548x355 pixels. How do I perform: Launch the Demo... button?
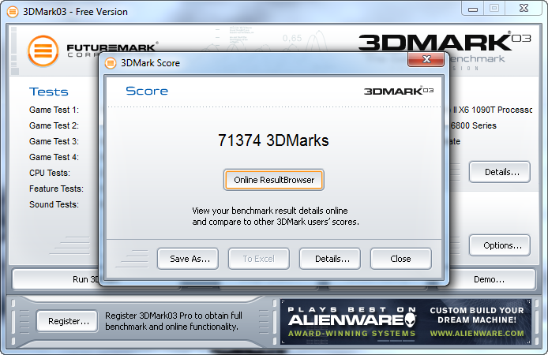coord(488,279)
